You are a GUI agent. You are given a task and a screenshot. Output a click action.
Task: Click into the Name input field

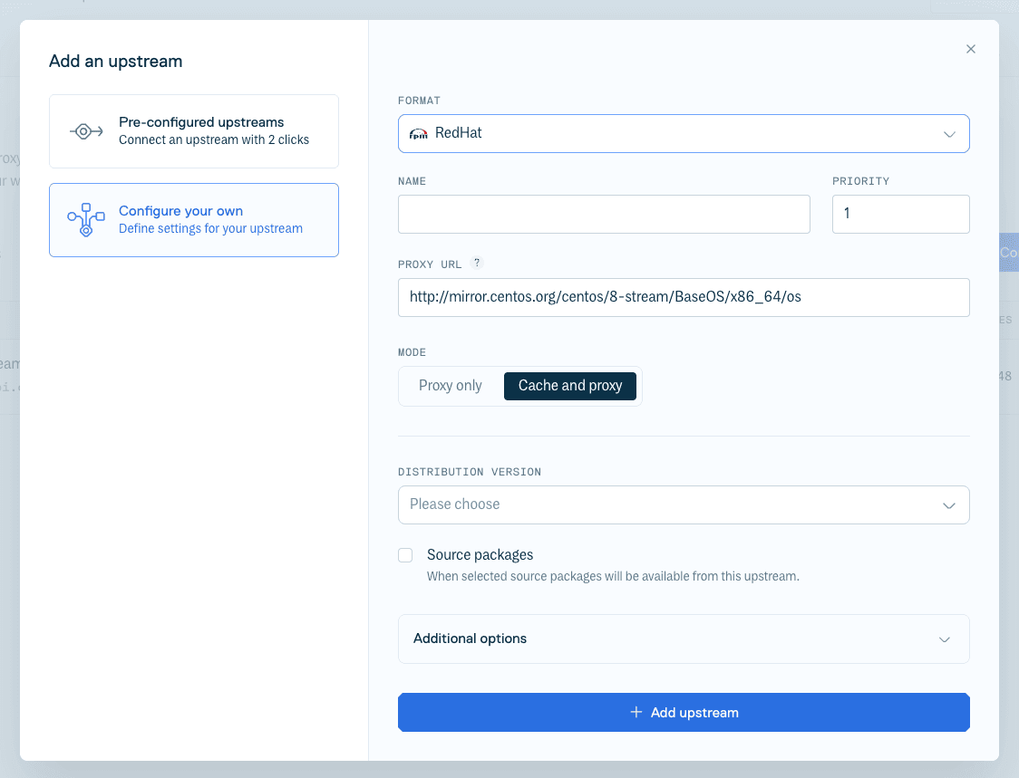(x=604, y=215)
